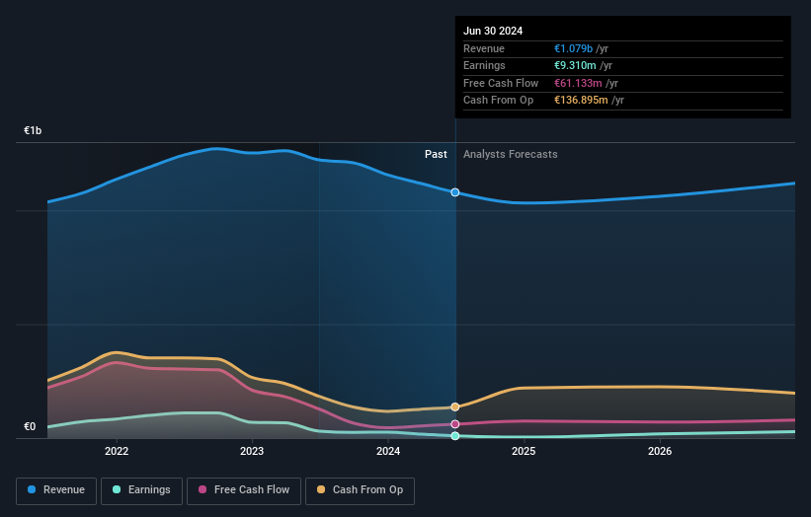Click the 2024 x-axis label
Viewport: 811px width, 517px height.
tap(388, 451)
